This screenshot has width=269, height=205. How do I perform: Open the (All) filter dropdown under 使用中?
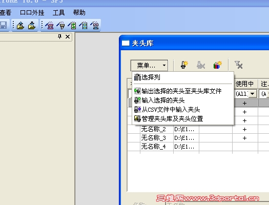pyautogui.click(x=253, y=94)
